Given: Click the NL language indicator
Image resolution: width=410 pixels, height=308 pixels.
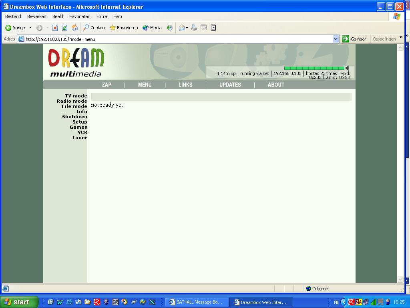Looking at the screenshot, I should pyautogui.click(x=336, y=302).
